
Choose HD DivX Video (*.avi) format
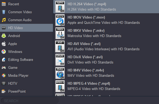106,60
